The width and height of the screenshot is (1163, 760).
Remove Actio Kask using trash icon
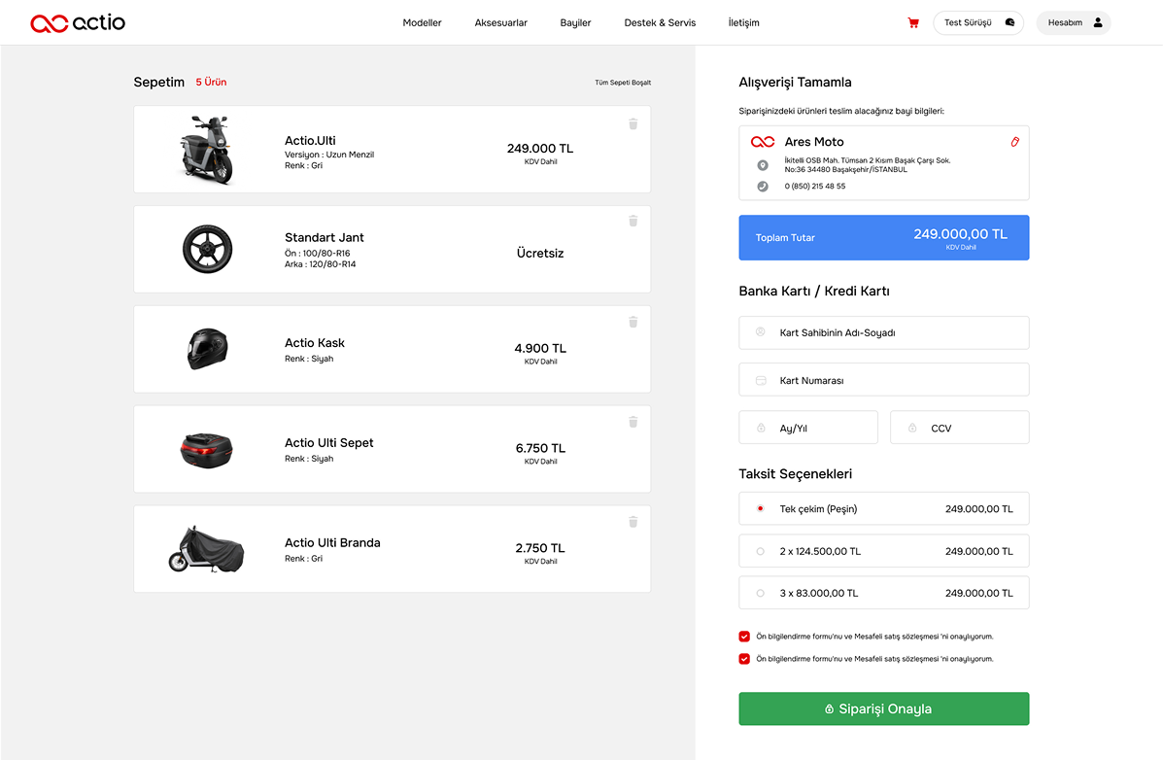pos(633,322)
